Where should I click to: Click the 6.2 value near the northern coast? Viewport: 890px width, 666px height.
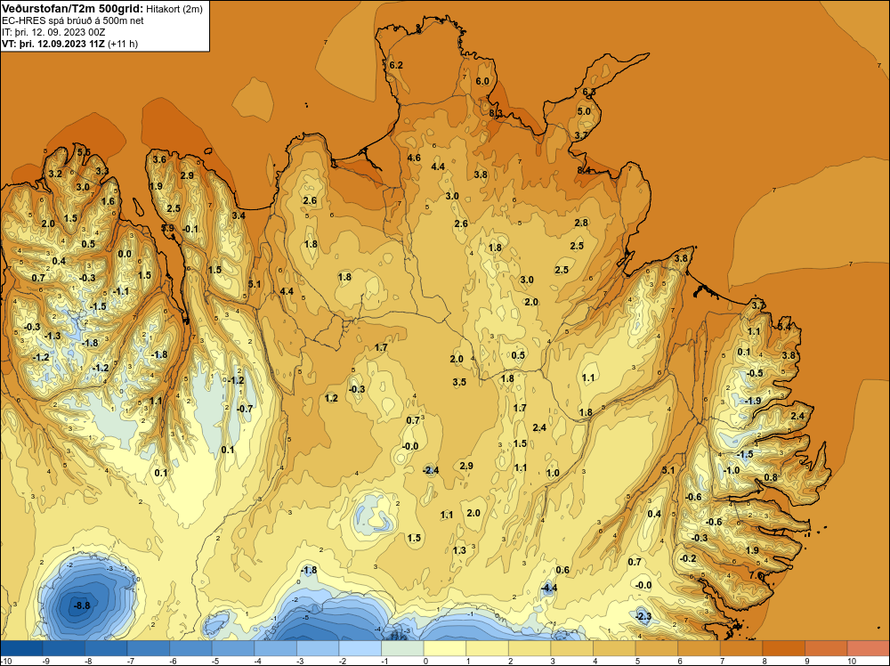tap(396, 65)
